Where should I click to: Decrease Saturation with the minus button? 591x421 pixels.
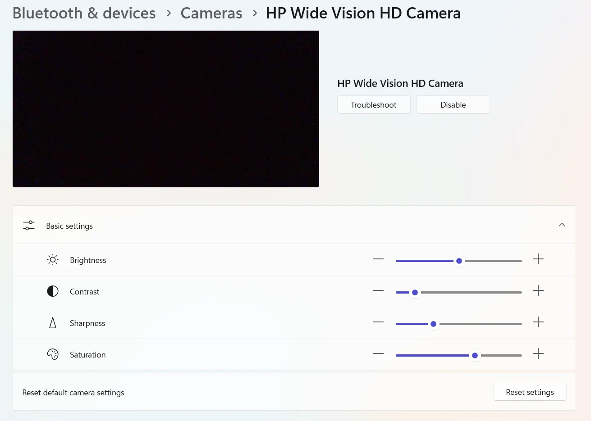pyautogui.click(x=378, y=354)
